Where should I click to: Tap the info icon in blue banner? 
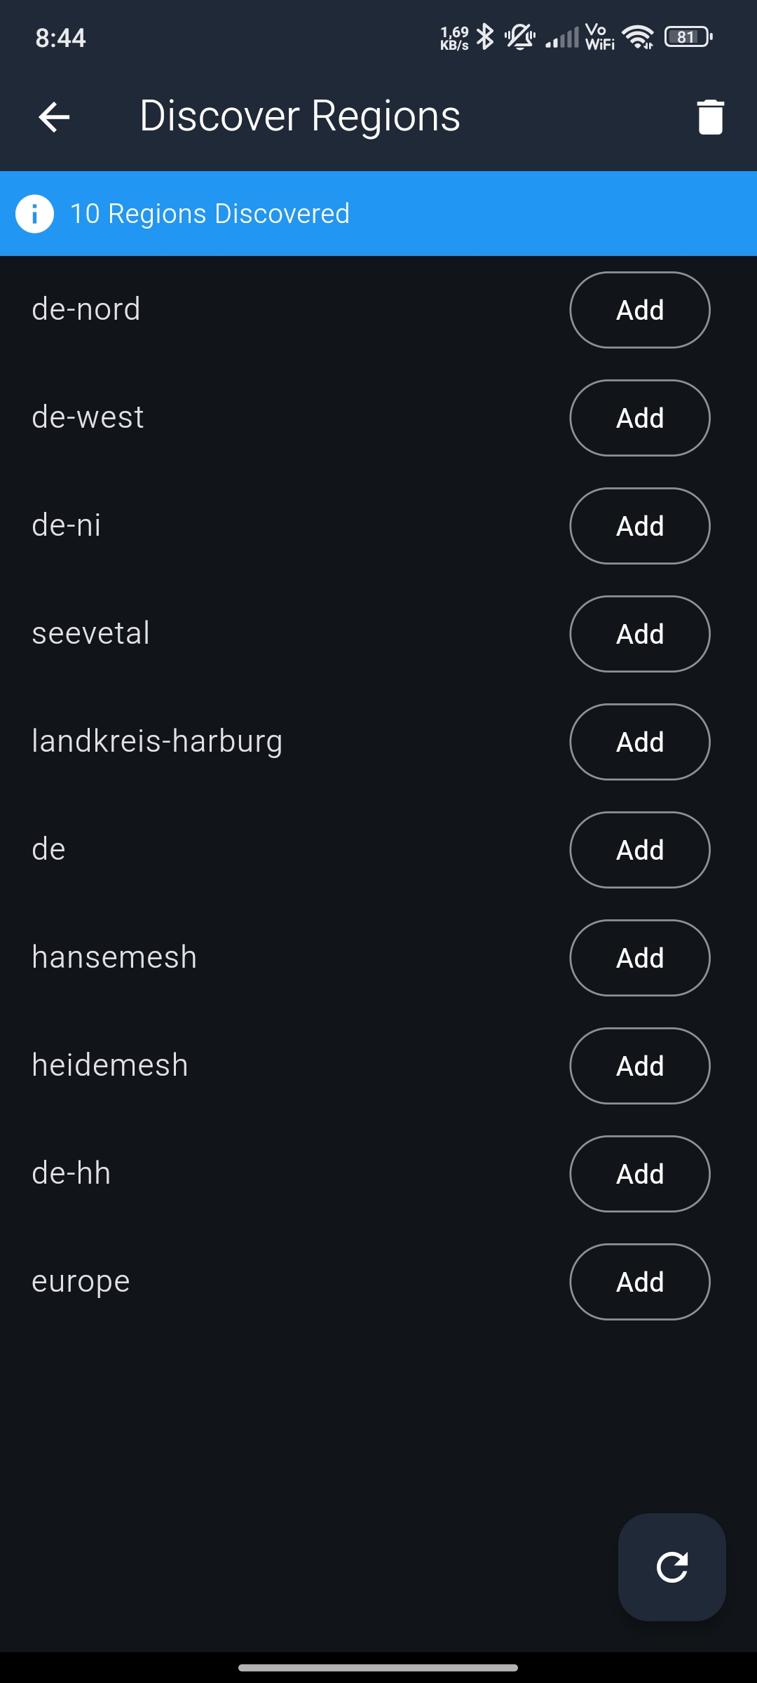pos(34,213)
